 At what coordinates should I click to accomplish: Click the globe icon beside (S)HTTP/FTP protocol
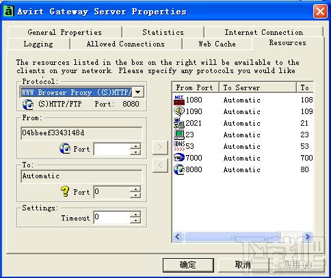coord(28,105)
